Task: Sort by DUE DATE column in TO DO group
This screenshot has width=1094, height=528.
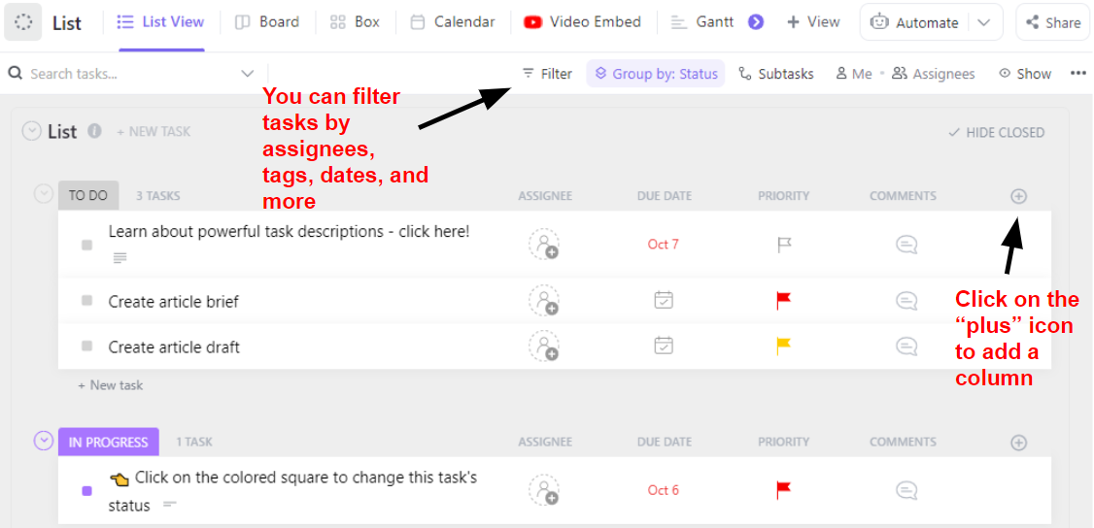Action: (665, 196)
